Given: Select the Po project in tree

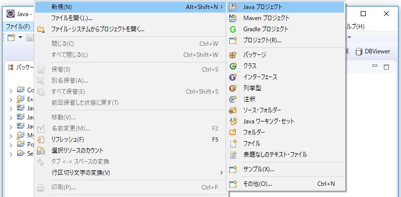Looking at the screenshot, I should [26, 144].
